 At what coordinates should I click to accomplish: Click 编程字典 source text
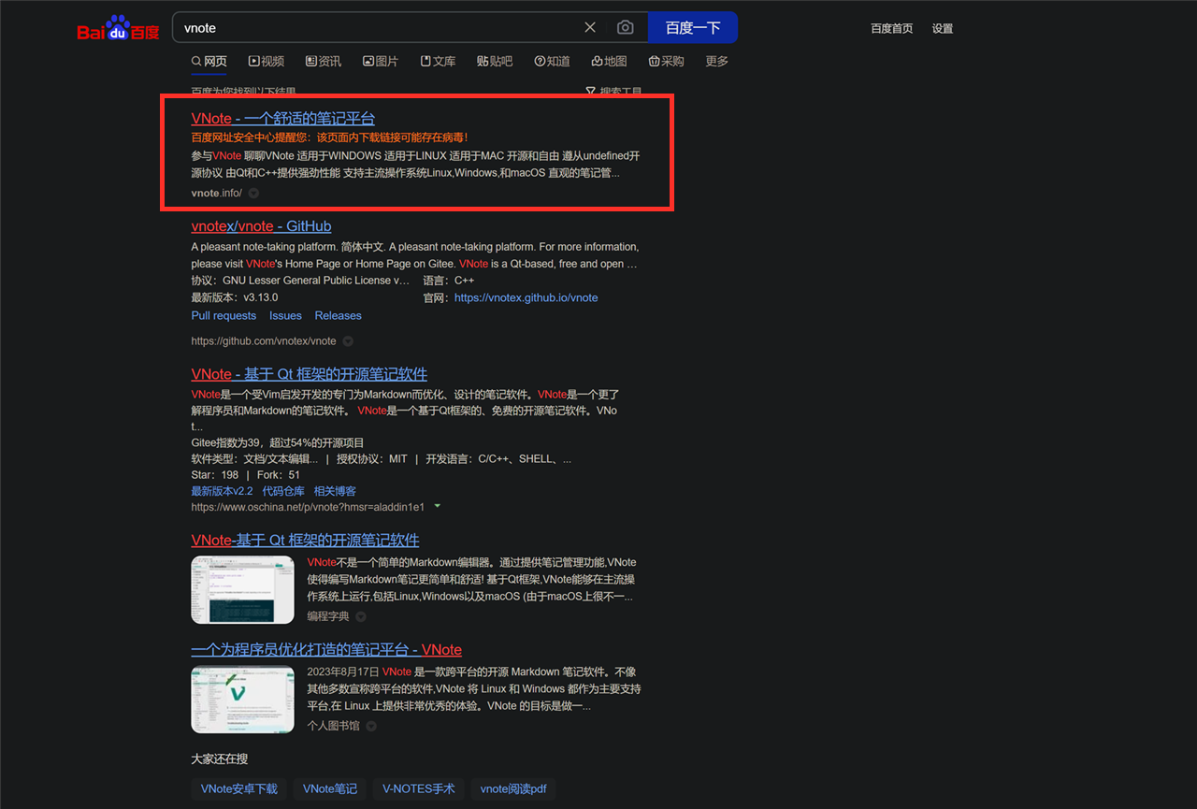[x=328, y=617]
